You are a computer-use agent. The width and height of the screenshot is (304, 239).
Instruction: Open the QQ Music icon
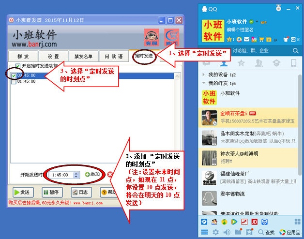click(x=224, y=222)
